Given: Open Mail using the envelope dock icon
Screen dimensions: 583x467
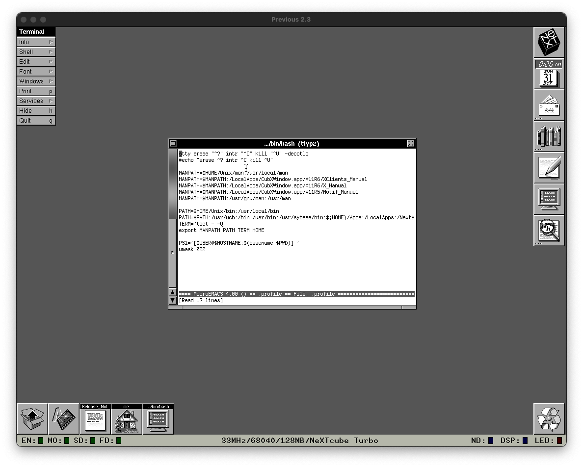Looking at the screenshot, I should (549, 105).
